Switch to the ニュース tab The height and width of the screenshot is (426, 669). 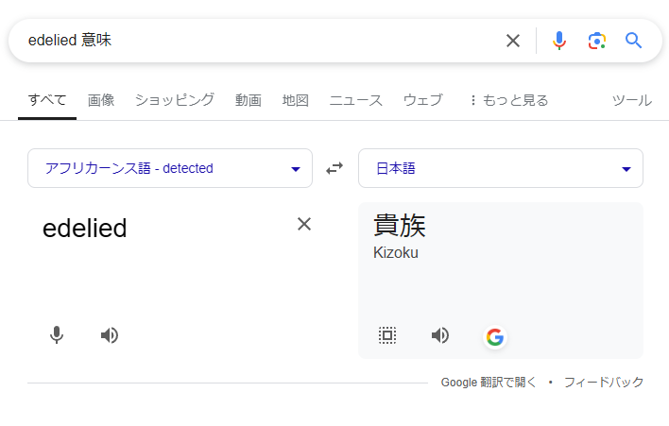tap(356, 101)
